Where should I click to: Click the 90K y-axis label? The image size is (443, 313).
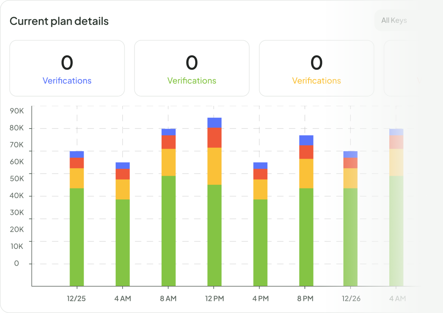pyautogui.click(x=17, y=111)
